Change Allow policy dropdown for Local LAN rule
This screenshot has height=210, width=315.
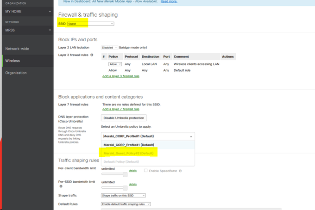click(x=115, y=64)
